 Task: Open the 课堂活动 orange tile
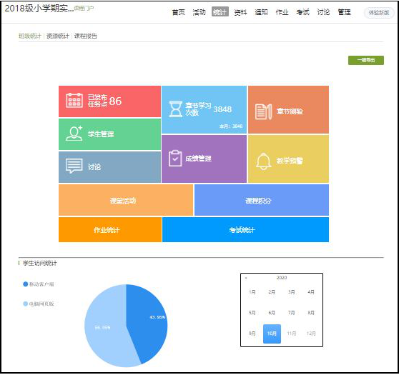click(126, 200)
